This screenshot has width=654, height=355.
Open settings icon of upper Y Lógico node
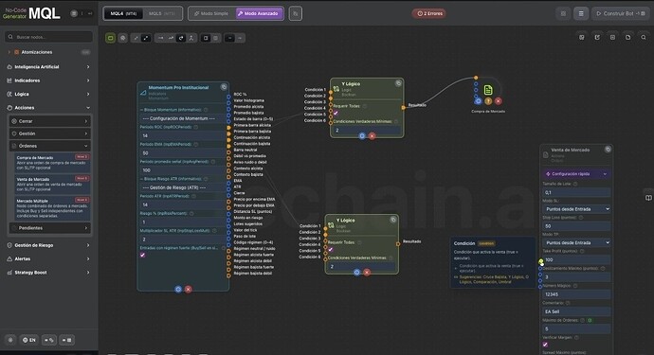coord(398,83)
